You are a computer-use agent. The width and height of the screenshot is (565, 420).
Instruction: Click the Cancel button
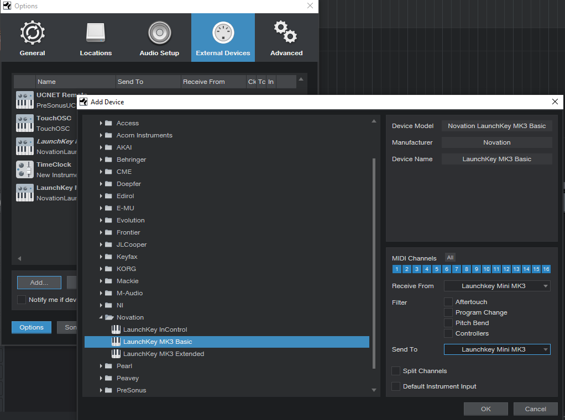coord(536,409)
